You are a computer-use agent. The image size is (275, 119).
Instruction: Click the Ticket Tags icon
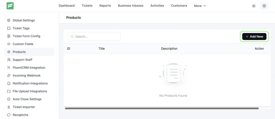click(9, 28)
